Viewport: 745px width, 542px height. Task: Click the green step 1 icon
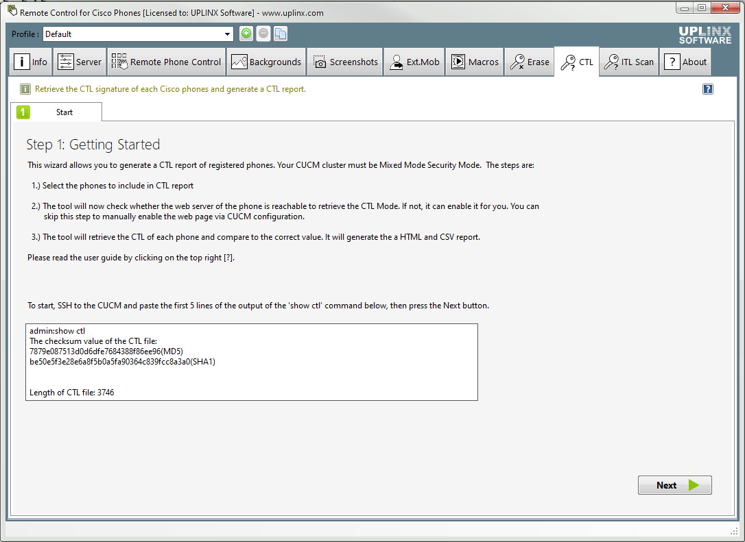tap(23, 112)
